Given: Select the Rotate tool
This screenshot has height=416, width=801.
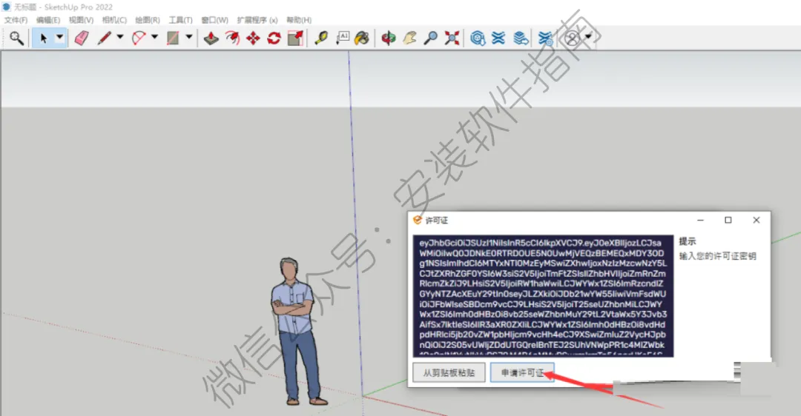Looking at the screenshot, I should (274, 38).
